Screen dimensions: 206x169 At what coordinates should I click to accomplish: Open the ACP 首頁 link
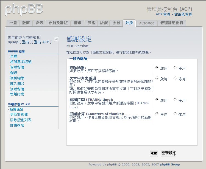tap(163, 14)
